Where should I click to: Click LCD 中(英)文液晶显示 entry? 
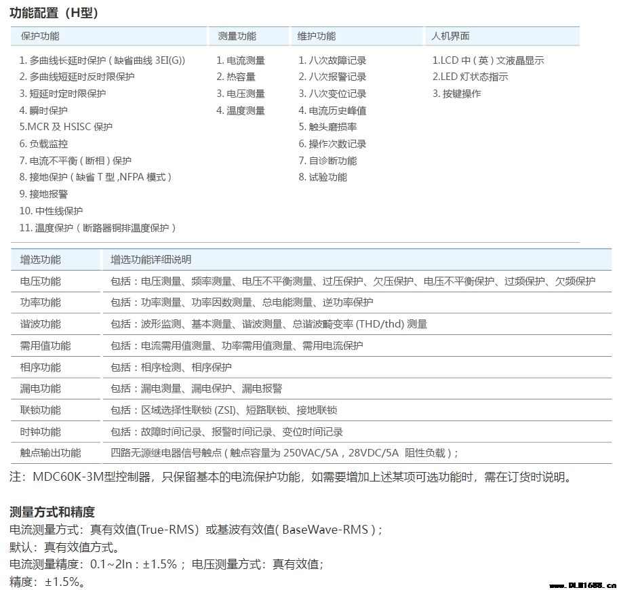(488, 60)
